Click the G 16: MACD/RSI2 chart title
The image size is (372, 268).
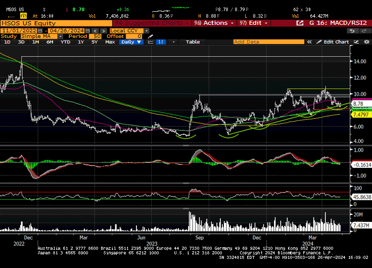[338, 23]
